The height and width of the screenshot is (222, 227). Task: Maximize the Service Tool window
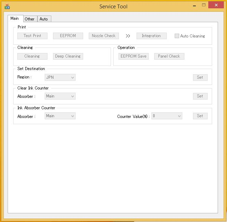click(204, 5)
